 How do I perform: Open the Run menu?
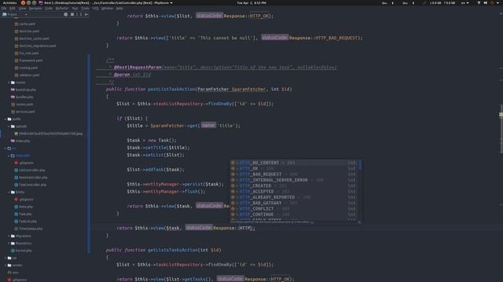coord(75,9)
